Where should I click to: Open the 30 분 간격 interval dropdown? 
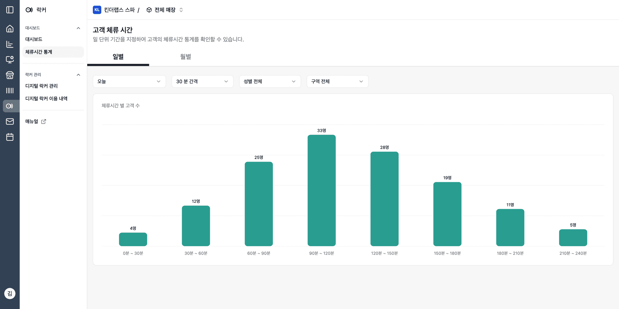point(202,81)
